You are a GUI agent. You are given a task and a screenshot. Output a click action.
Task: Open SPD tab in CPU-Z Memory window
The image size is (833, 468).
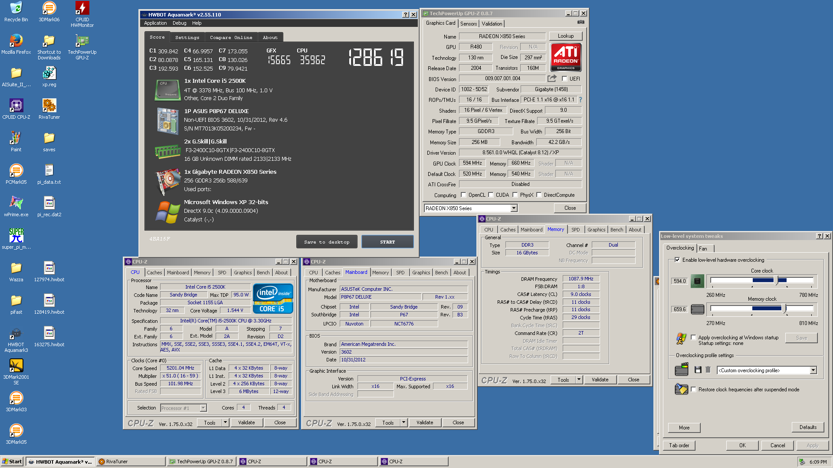coord(575,230)
